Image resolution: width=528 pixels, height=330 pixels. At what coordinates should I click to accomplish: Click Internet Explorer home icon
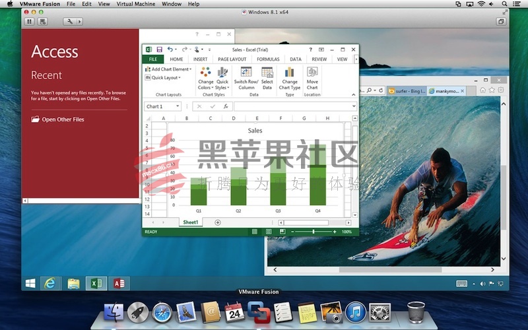(482, 90)
